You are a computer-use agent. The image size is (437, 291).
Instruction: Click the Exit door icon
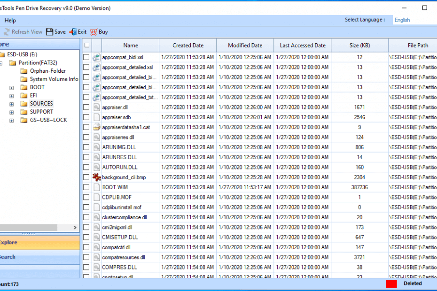click(73, 32)
